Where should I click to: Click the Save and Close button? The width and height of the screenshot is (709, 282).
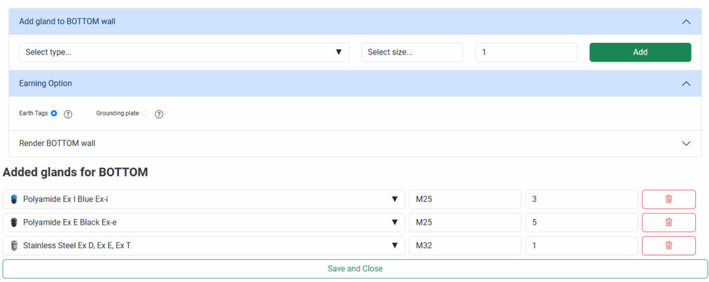pyautogui.click(x=354, y=268)
